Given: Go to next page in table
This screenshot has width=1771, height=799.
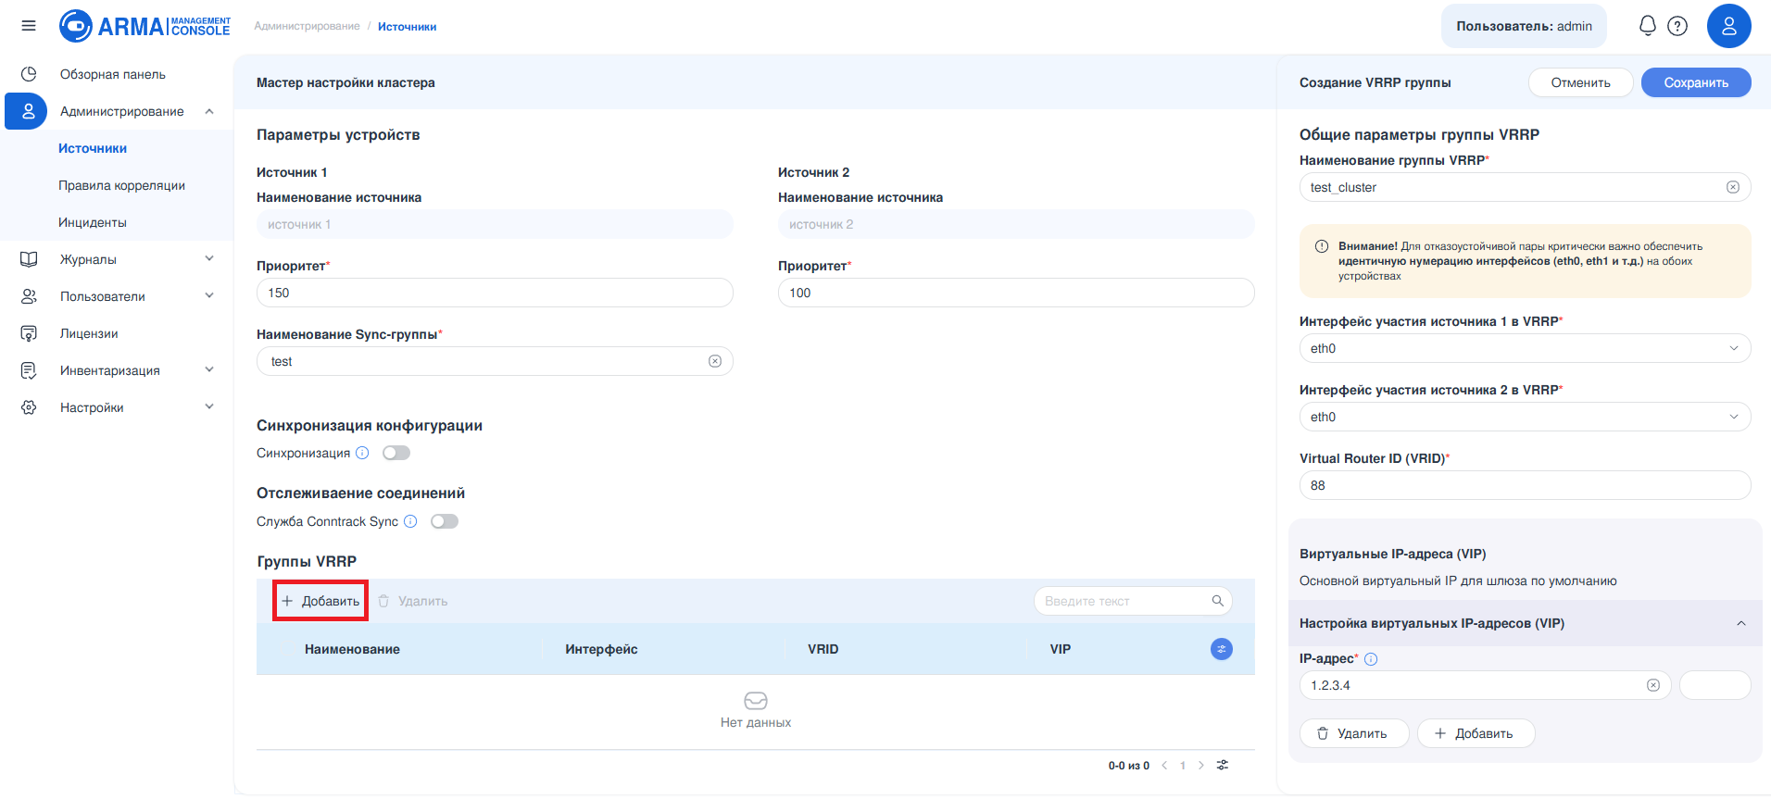Looking at the screenshot, I should pyautogui.click(x=1201, y=765).
